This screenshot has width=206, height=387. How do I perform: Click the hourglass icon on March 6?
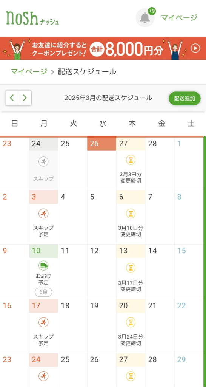[x=131, y=214]
